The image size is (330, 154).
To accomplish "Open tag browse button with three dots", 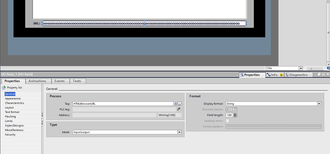I will (x=179, y=104).
